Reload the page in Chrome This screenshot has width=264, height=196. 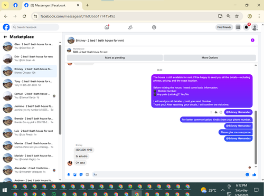tap(24, 16)
